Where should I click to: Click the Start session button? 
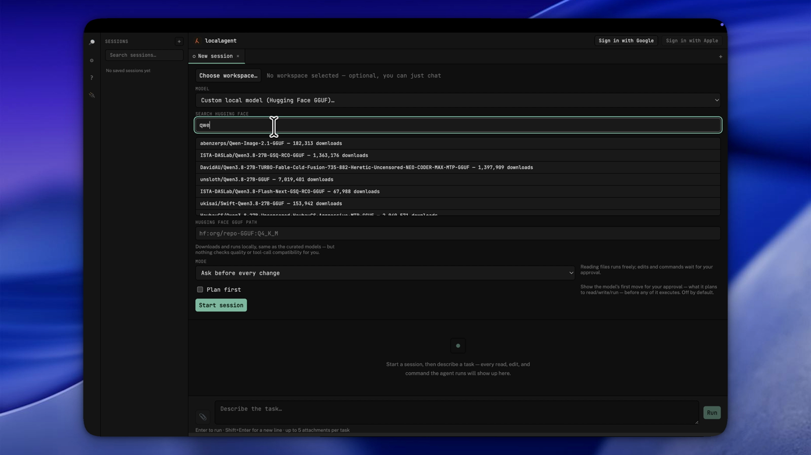pyautogui.click(x=221, y=305)
